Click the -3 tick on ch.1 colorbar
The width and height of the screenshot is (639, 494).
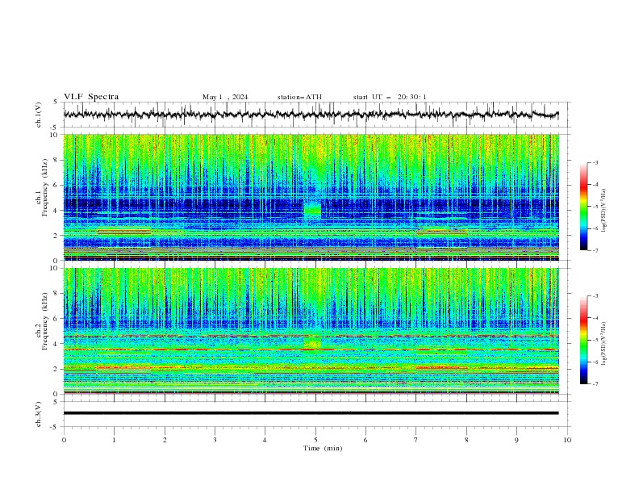[595, 162]
